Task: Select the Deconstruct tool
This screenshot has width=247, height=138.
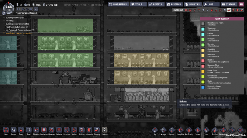Action: tap(223, 130)
